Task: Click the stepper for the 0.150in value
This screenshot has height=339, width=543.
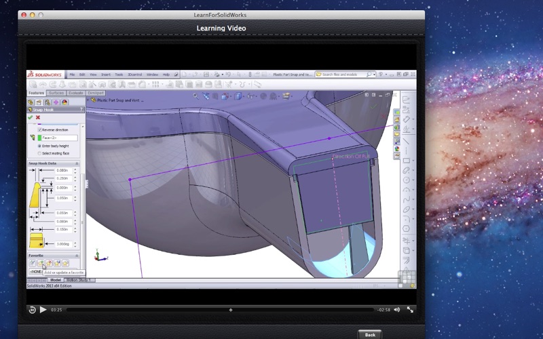Action: tap(75, 229)
